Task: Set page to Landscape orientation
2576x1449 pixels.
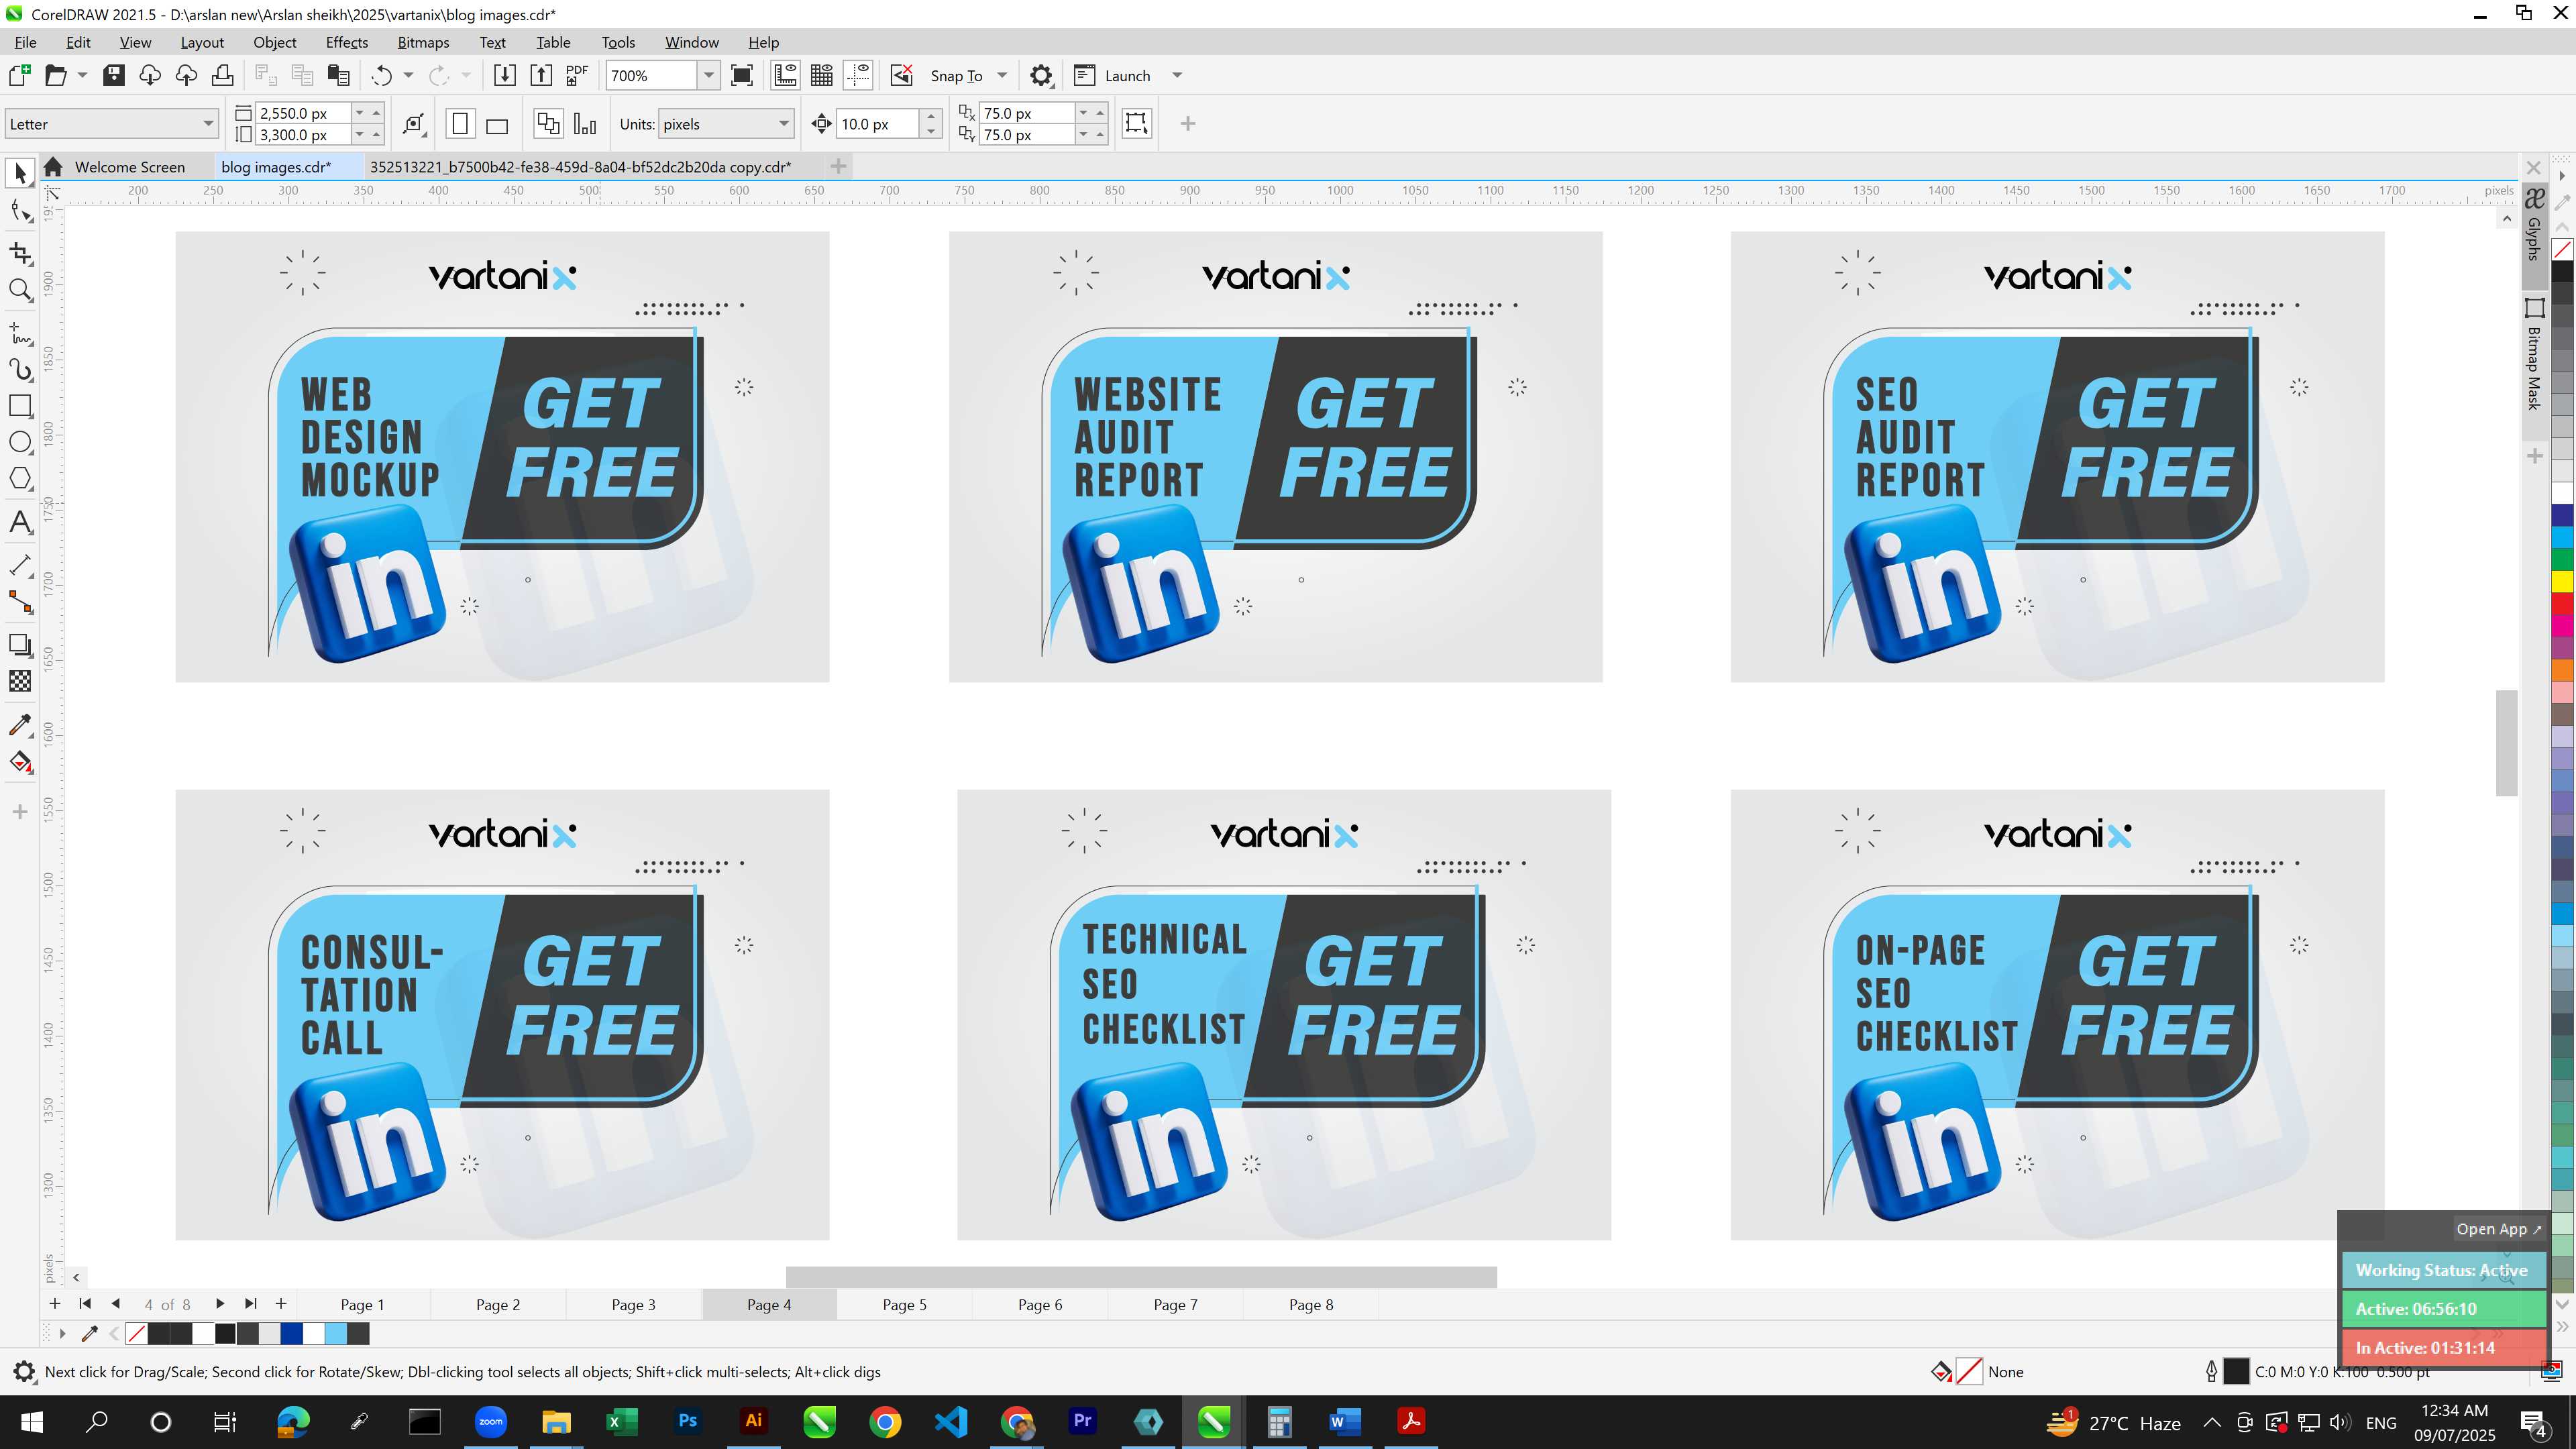Action: [497, 124]
